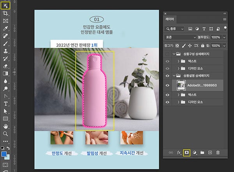Collapse the panel with double-arrow icon
This screenshot has width=234, height=172.
click(225, 14)
